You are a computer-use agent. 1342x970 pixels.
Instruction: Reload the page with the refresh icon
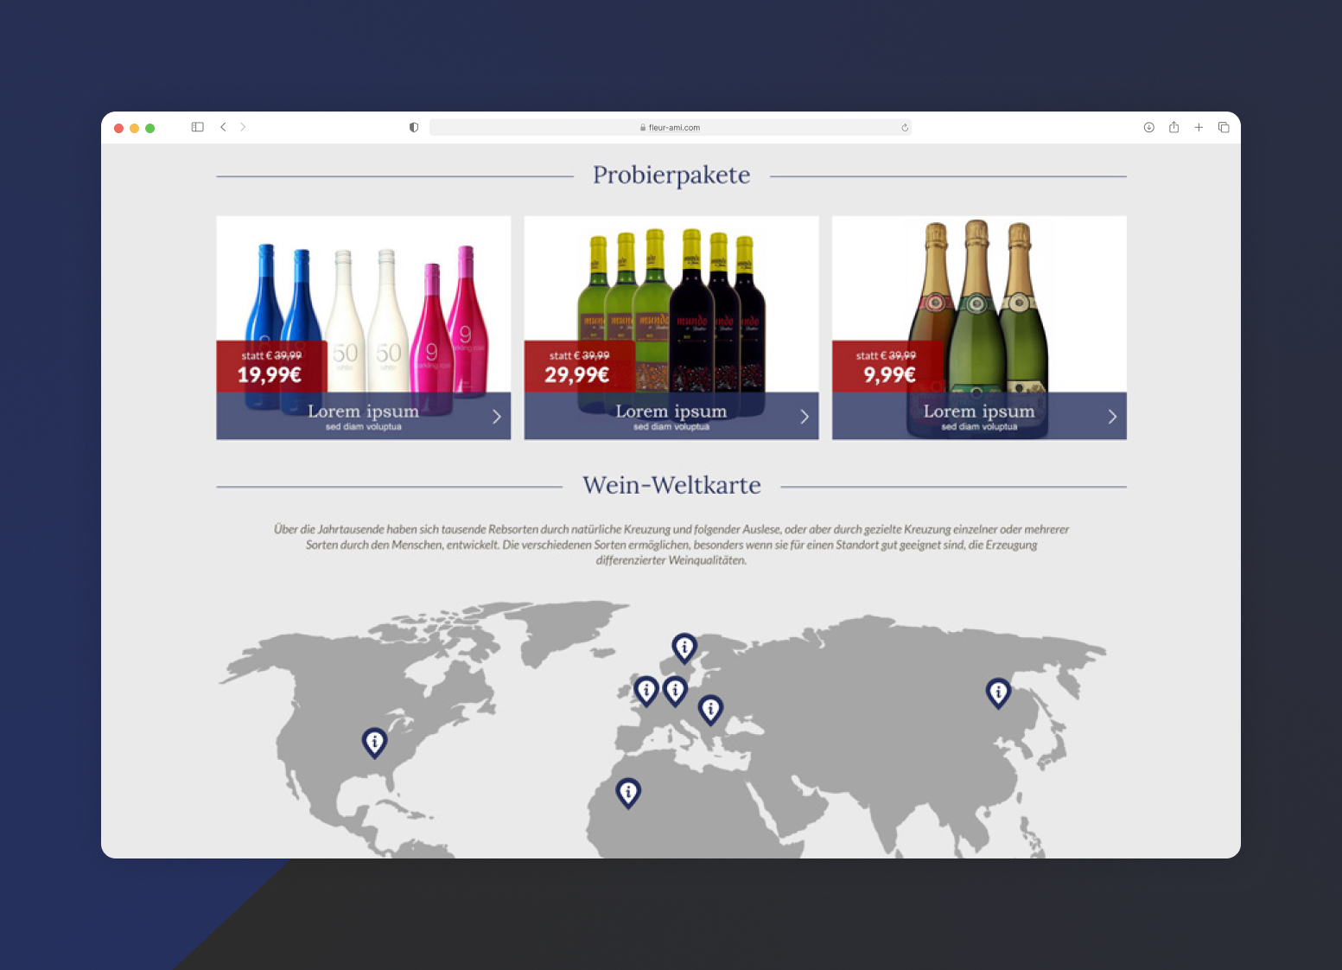click(x=905, y=128)
